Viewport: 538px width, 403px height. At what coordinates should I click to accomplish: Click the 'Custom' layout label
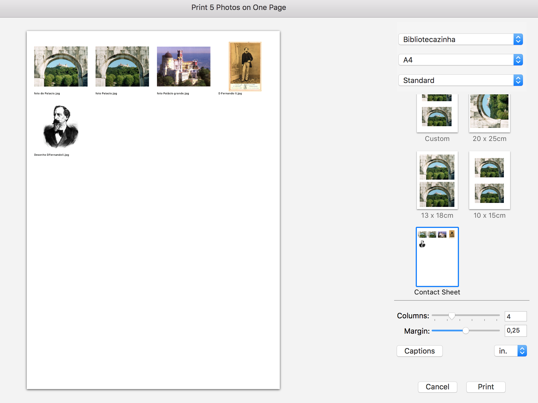437,139
